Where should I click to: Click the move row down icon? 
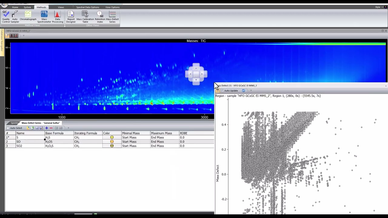pyautogui.click(x=61, y=128)
